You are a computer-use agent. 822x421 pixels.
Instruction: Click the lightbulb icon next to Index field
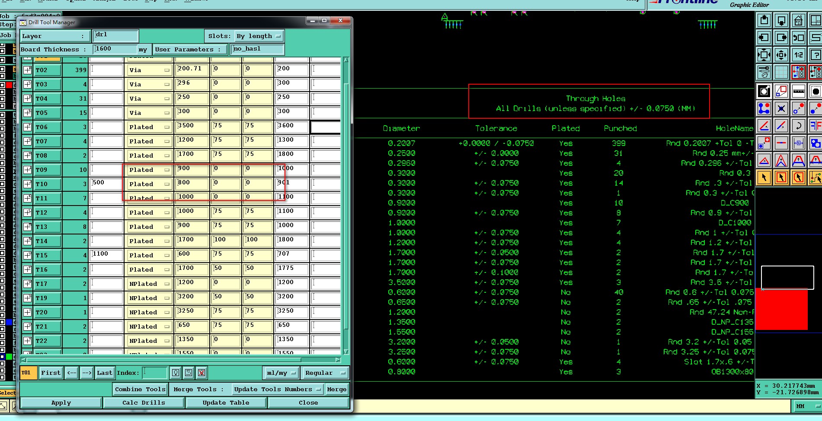pyautogui.click(x=176, y=373)
